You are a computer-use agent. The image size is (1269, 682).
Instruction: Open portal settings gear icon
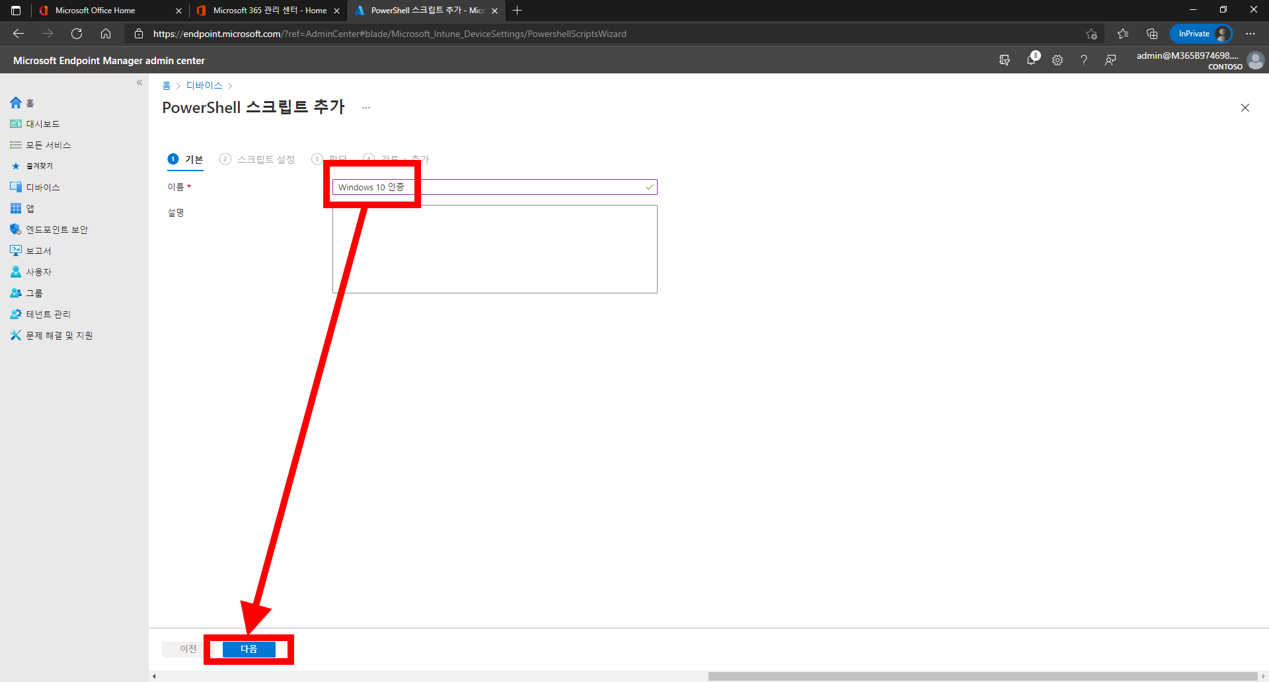pyautogui.click(x=1057, y=60)
